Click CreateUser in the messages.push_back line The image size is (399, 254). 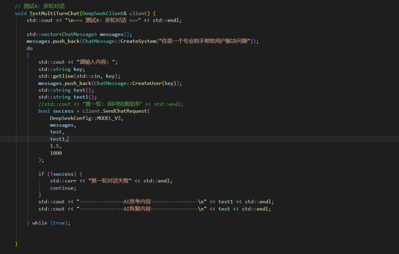tap(148, 83)
